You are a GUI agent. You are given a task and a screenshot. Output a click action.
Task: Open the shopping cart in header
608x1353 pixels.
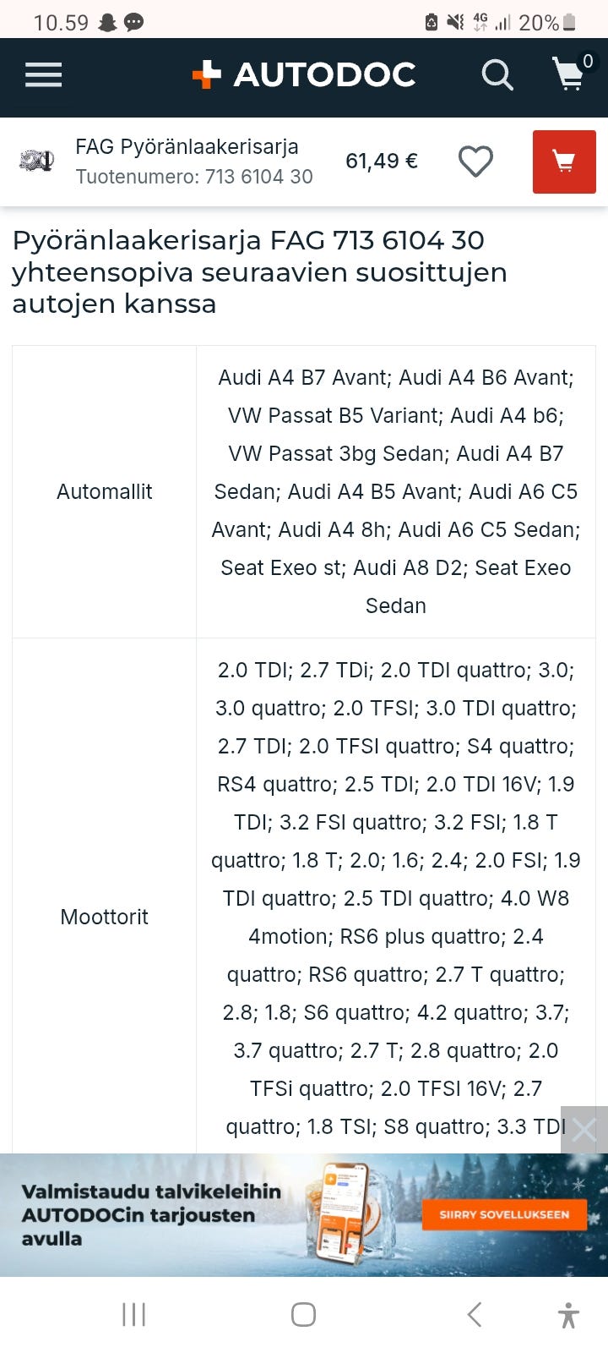point(570,75)
